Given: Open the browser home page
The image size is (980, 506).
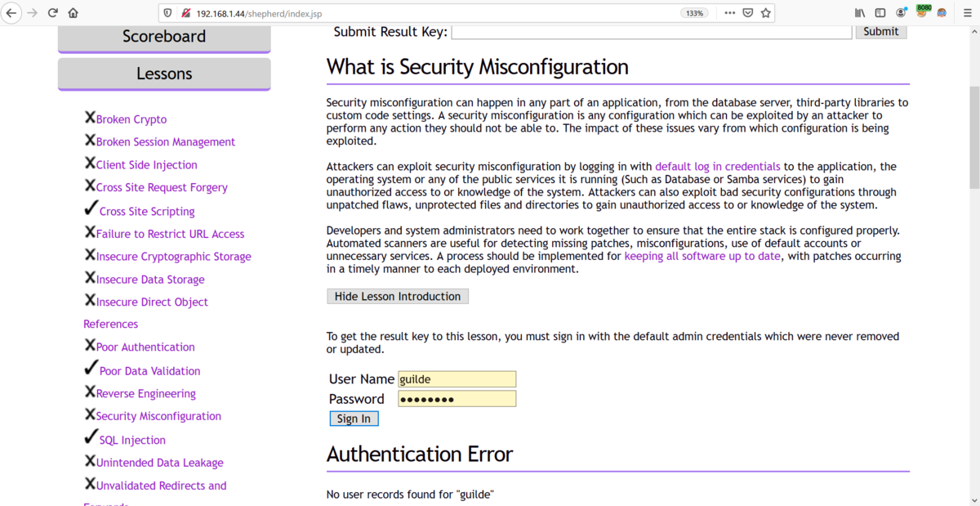Looking at the screenshot, I should tap(73, 13).
